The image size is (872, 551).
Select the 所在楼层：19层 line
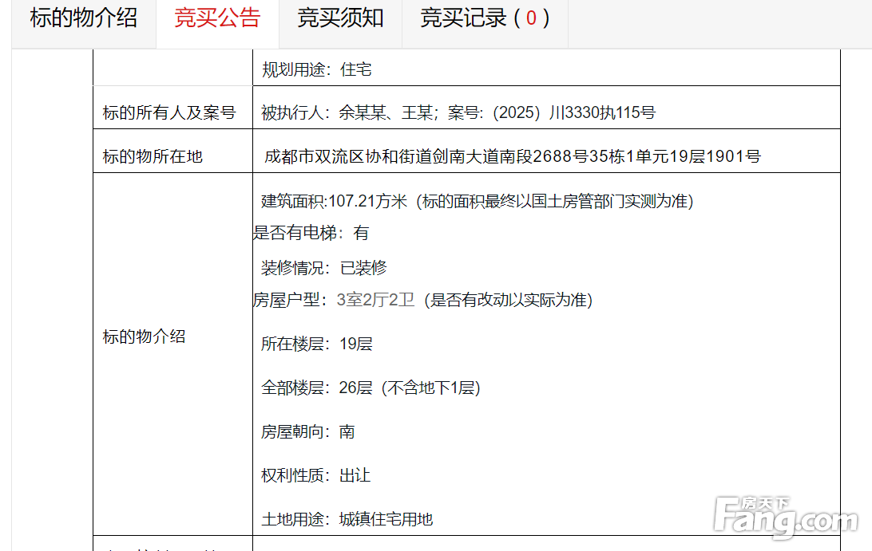point(316,344)
